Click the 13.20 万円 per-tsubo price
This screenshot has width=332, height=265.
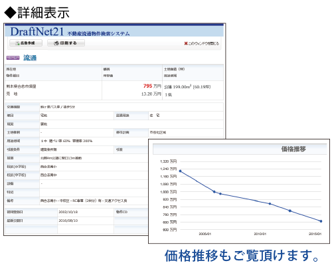[x=151, y=94]
